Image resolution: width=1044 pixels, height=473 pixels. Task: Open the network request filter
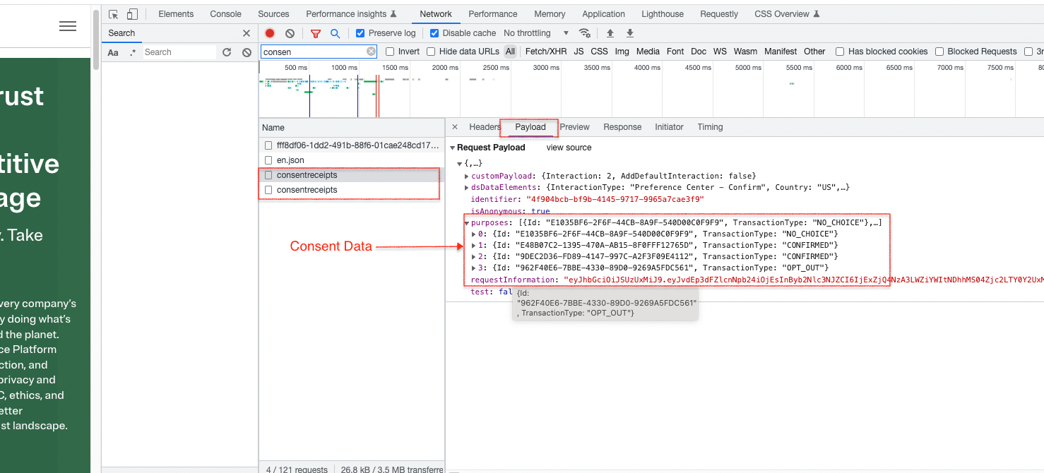[316, 32]
